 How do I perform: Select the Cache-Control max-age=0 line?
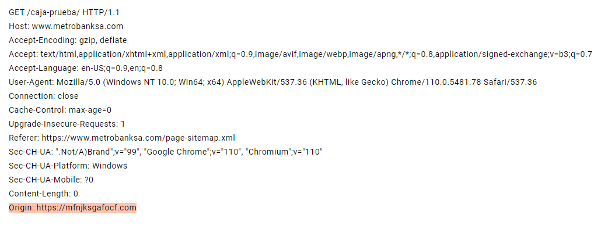click(x=60, y=110)
